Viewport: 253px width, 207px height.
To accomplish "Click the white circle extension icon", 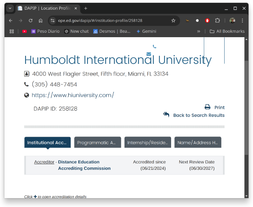I will (x=197, y=21).
